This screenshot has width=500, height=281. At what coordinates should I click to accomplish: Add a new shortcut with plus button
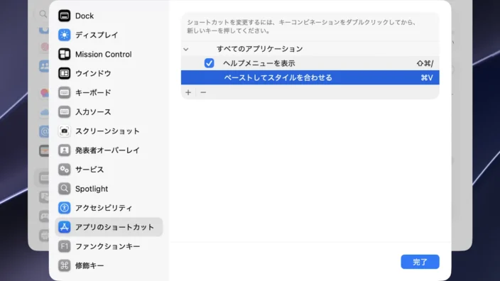coord(188,92)
